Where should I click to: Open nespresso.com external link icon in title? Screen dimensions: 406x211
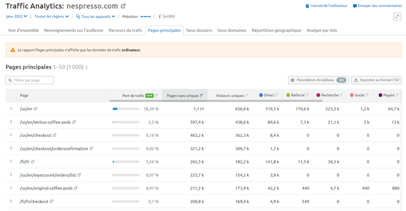click(123, 6)
